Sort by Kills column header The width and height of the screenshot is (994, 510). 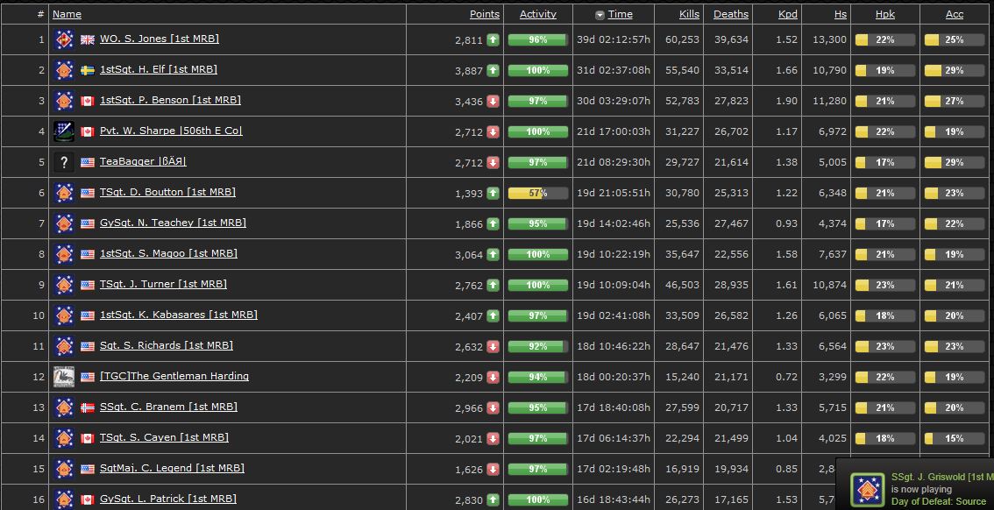coord(689,14)
